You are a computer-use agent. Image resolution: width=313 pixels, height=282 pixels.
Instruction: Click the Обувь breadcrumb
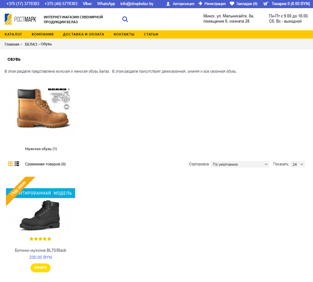point(46,44)
